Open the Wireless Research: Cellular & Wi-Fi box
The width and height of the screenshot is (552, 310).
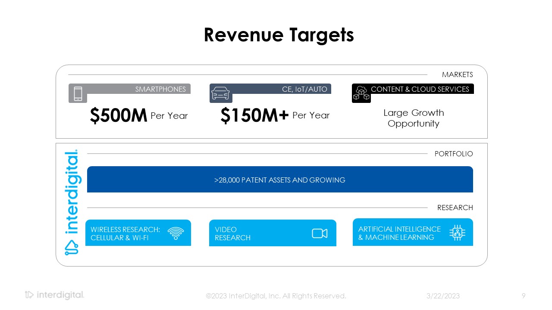138,233
